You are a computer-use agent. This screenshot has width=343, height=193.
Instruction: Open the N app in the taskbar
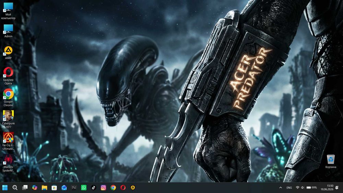pyautogui.click(x=74, y=188)
